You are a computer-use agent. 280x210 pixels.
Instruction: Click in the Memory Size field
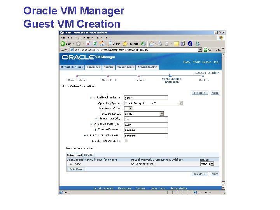146,119
